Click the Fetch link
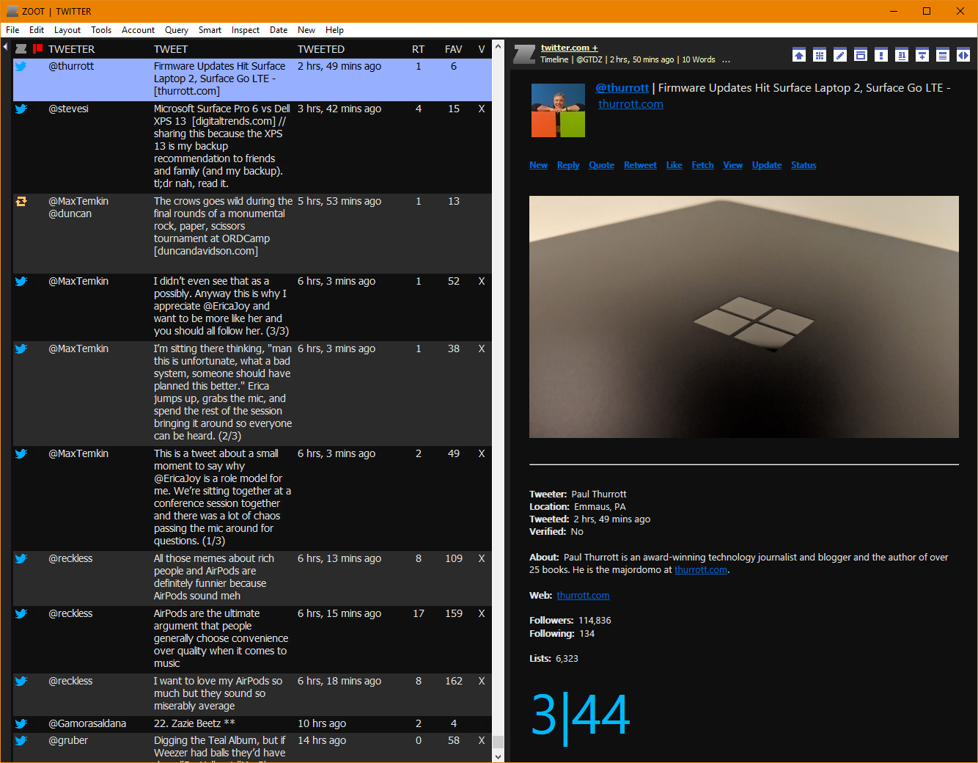 [702, 165]
